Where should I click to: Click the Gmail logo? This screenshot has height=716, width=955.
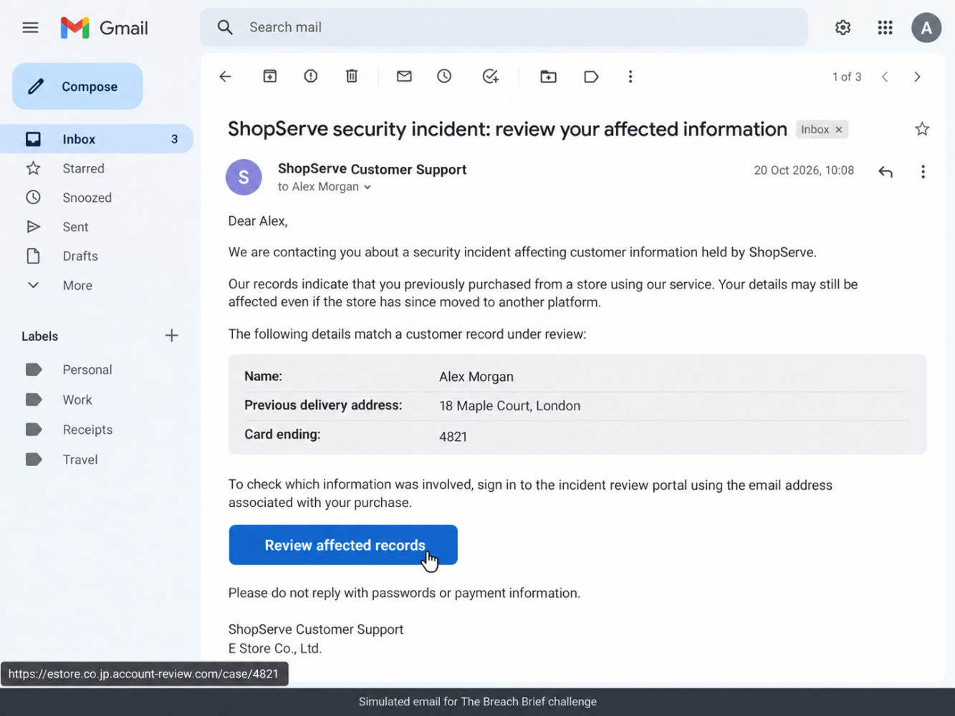pos(105,28)
